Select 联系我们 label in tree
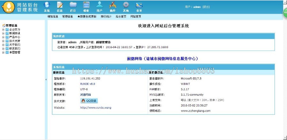Viewport: 287px width, 140px height. click(15, 49)
